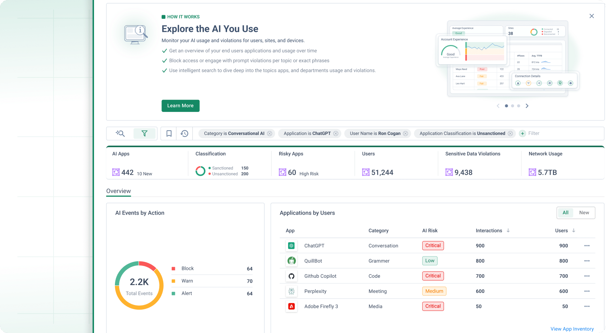Click the red Block legend swatch

pyautogui.click(x=173, y=269)
